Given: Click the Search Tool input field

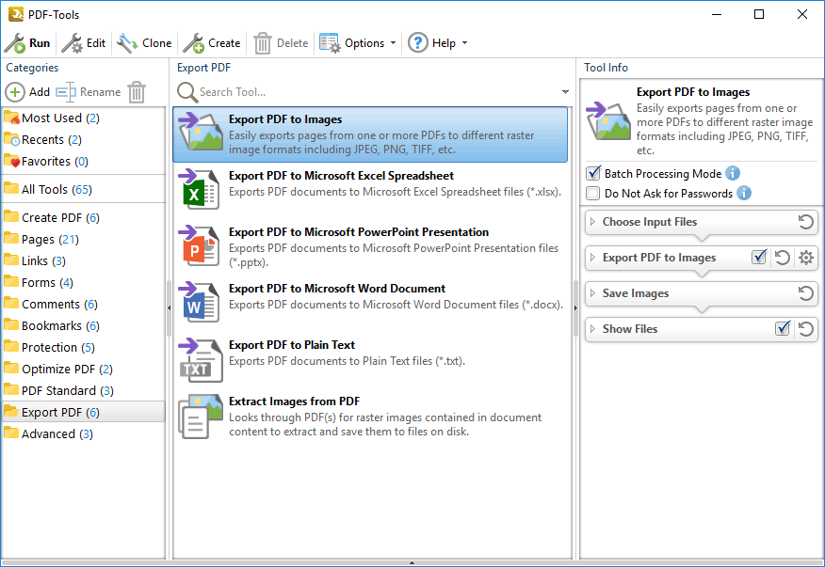Looking at the screenshot, I should point(378,92).
